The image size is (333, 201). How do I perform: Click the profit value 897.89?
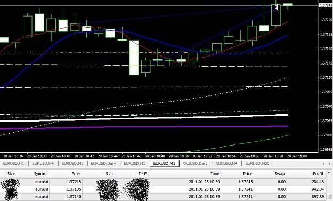click(318, 197)
